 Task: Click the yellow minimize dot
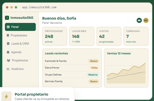click(11, 7)
